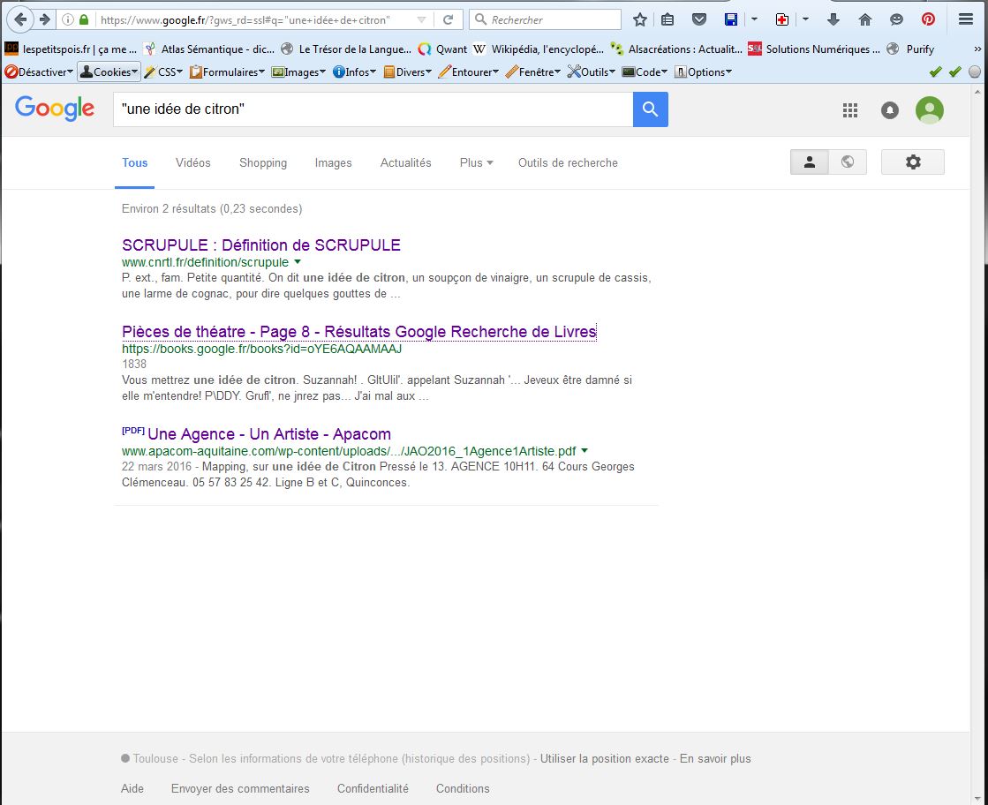Open Google notifications bell icon

coord(890,110)
